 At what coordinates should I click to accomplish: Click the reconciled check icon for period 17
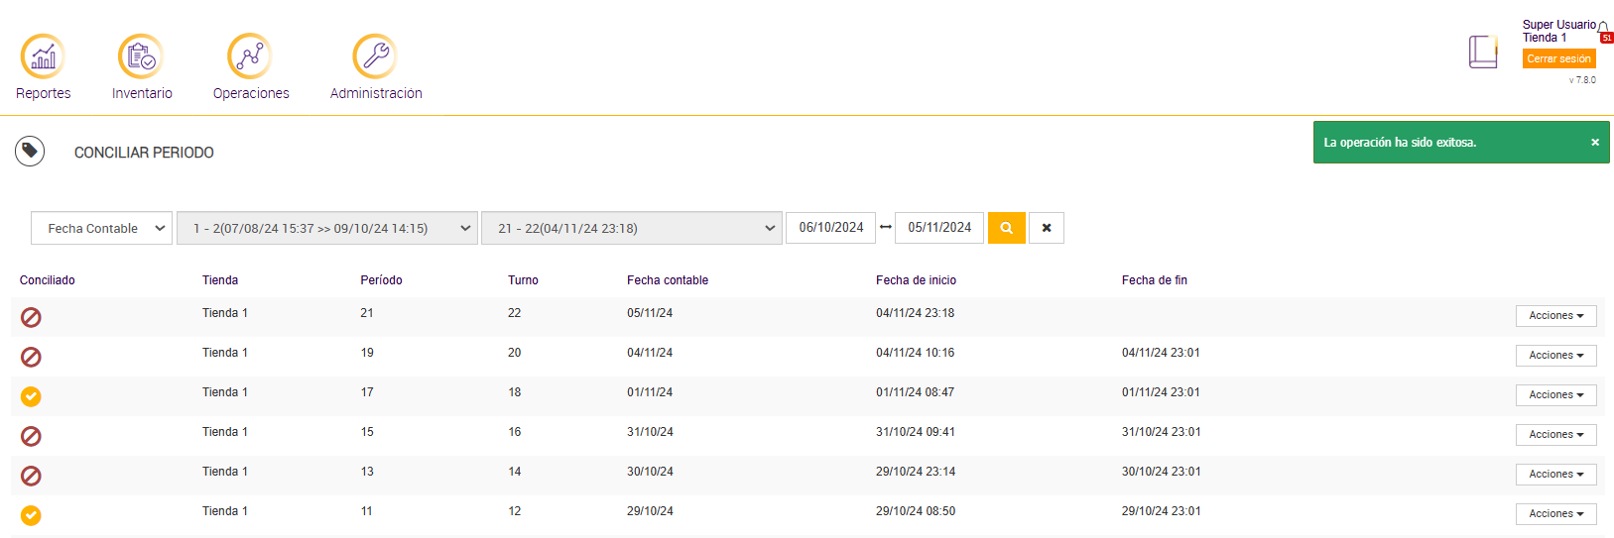pos(32,396)
